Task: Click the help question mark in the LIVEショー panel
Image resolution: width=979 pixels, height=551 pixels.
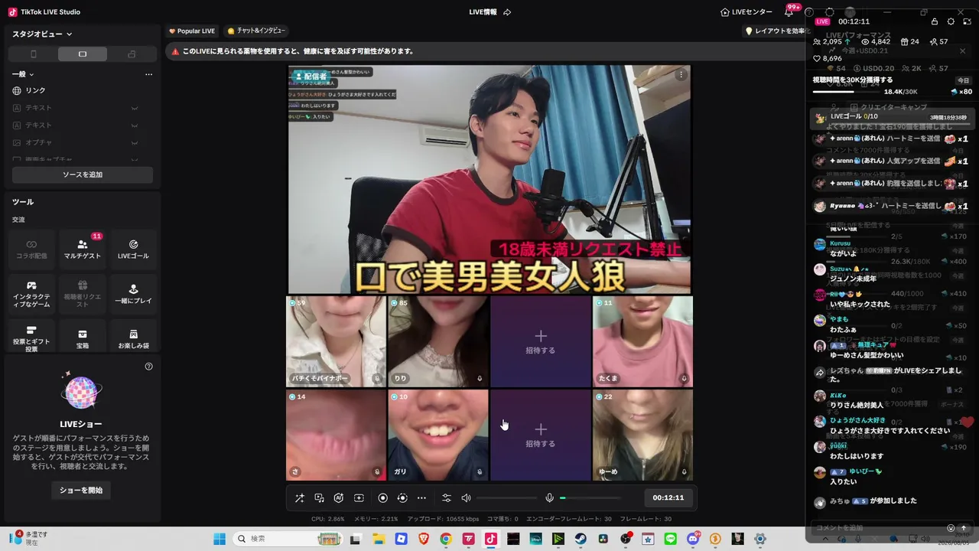Action: point(149,367)
